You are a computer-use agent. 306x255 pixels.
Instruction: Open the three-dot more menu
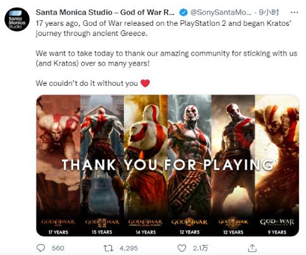(x=294, y=13)
